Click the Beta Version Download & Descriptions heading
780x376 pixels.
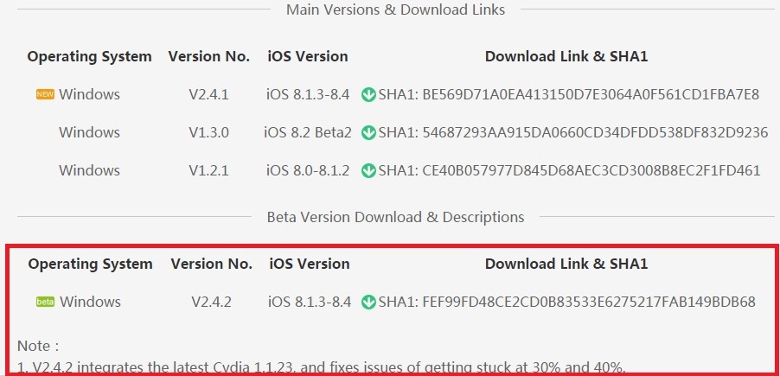point(395,217)
